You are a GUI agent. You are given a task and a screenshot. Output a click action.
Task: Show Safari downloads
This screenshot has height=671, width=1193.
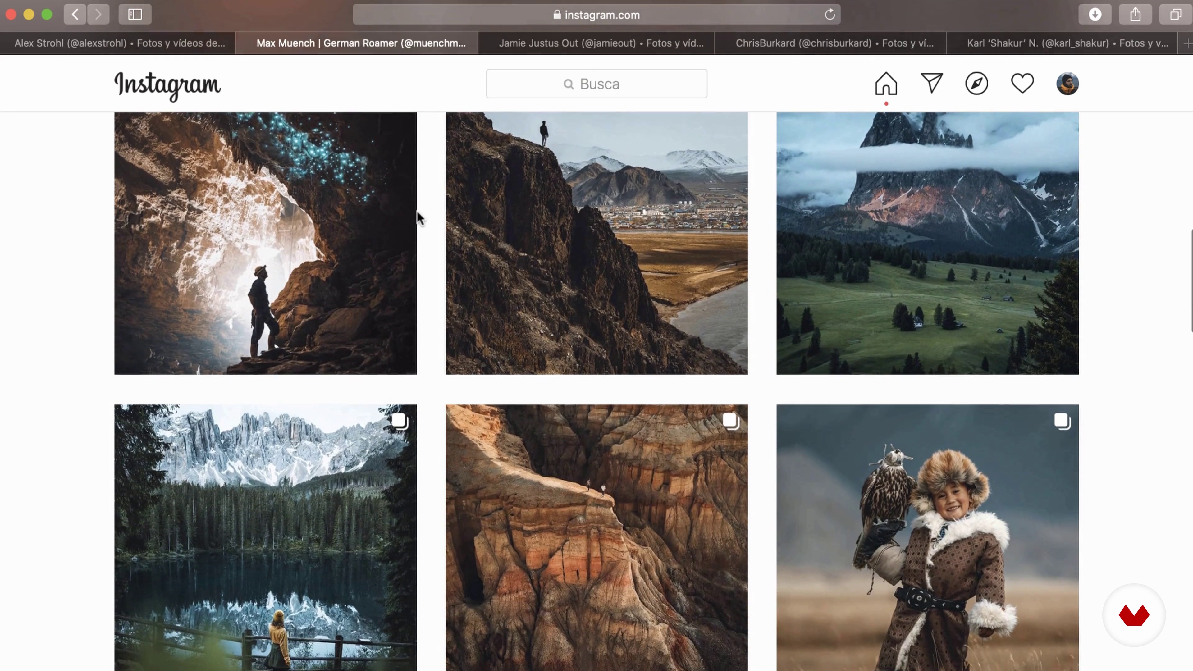coord(1095,14)
